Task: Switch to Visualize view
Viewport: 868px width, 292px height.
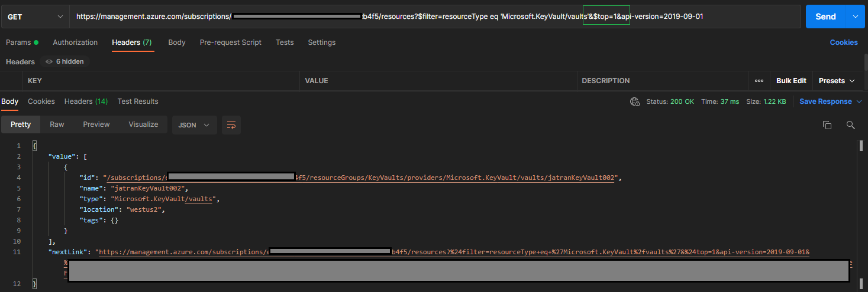Action: pyautogui.click(x=144, y=124)
